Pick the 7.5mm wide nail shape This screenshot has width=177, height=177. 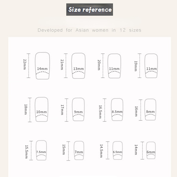[41, 150]
